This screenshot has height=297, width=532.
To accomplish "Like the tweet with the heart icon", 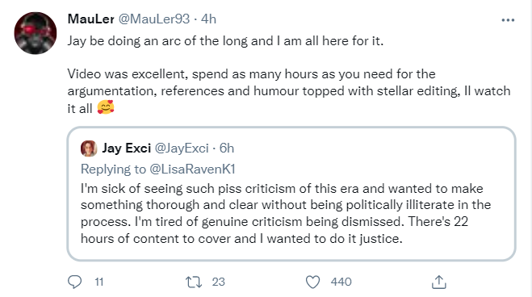I will click(312, 282).
